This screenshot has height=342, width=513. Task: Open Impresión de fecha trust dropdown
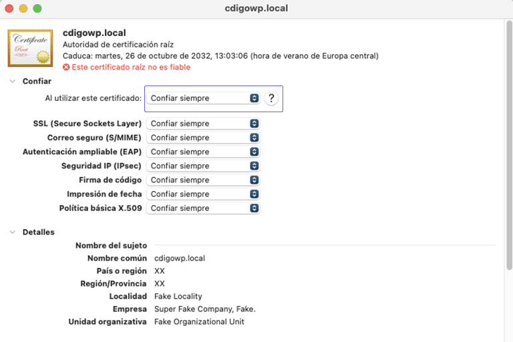point(203,194)
